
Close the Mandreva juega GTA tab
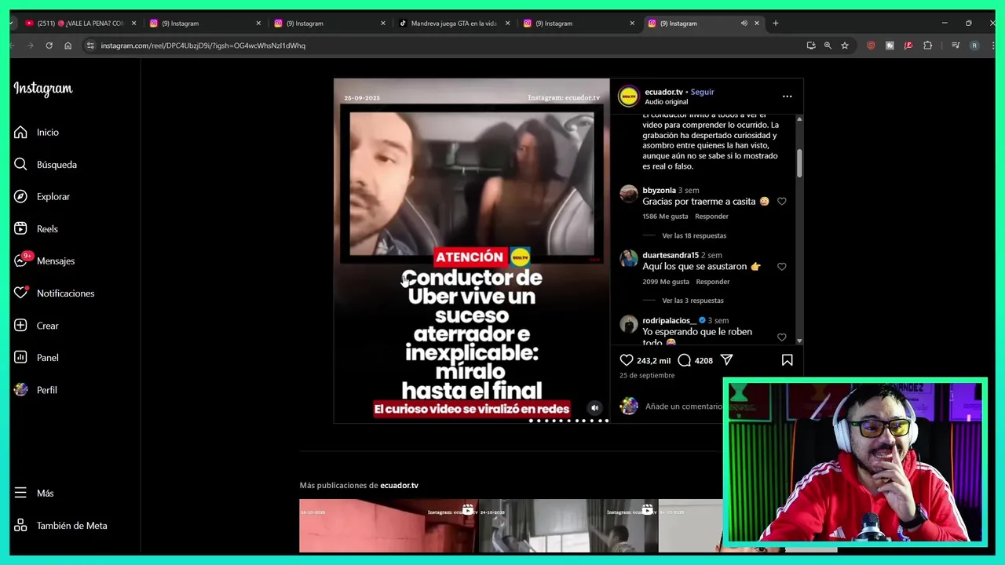[x=507, y=24]
